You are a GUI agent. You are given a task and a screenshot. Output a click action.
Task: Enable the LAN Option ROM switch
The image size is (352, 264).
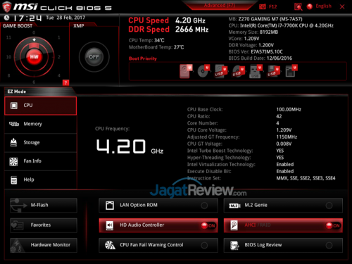coord(204,206)
